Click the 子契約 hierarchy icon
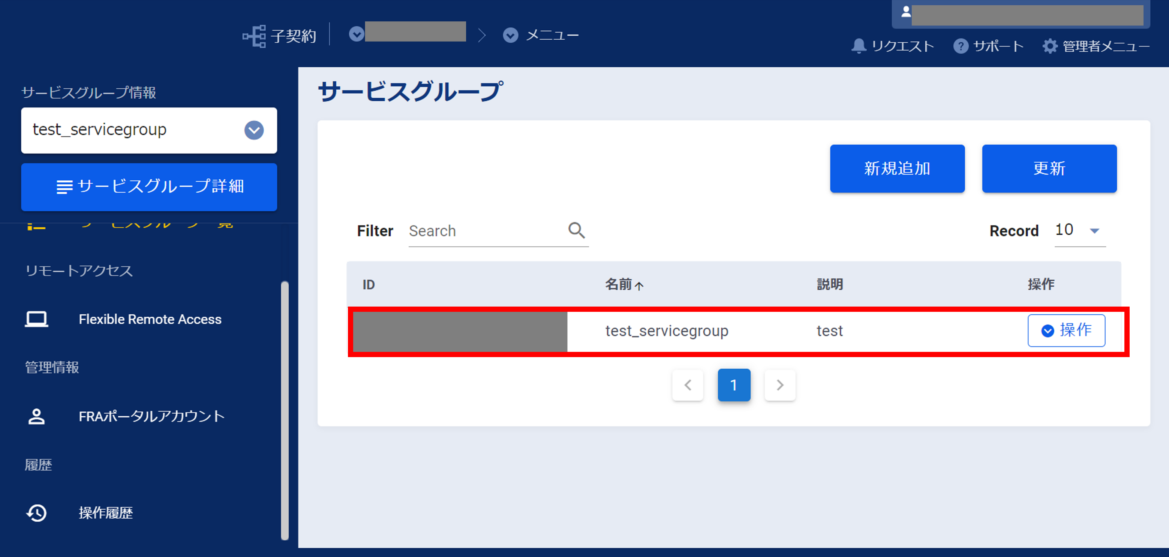The height and width of the screenshot is (557, 1169). pyautogui.click(x=254, y=36)
